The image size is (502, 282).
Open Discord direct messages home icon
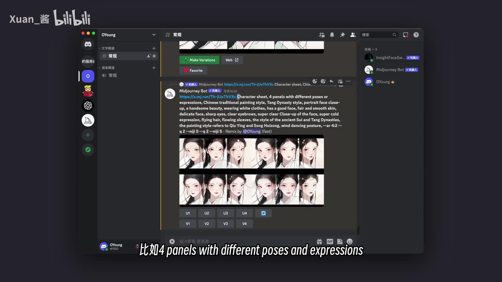click(88, 44)
